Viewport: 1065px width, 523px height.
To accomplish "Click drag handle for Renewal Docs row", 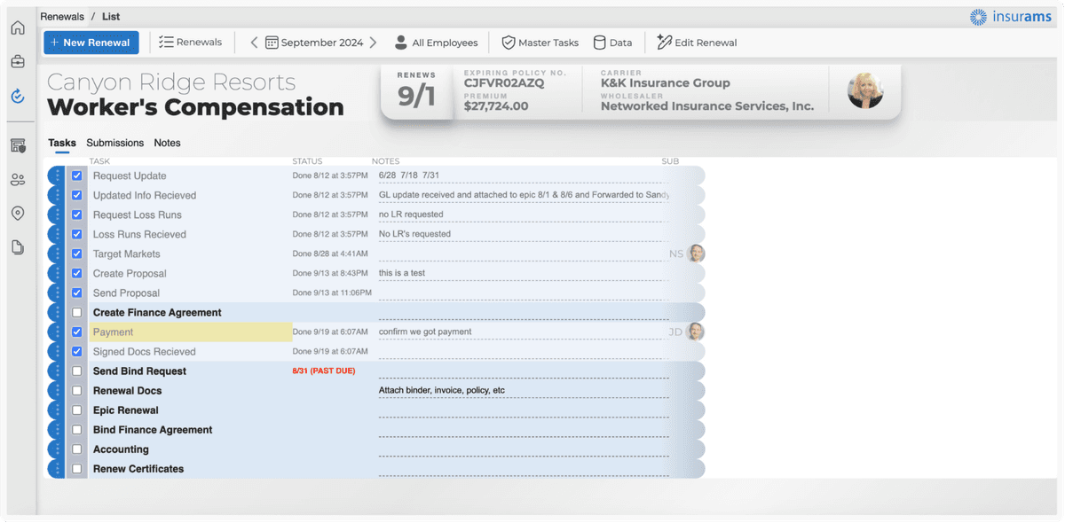I will point(57,390).
